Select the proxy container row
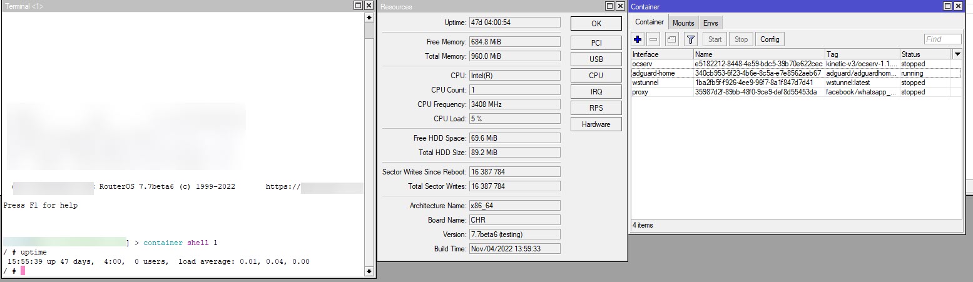This screenshot has height=282, width=973. [796, 92]
